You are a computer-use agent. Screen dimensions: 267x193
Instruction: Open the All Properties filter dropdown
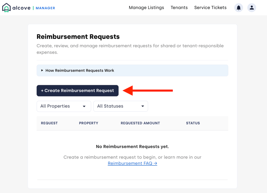coord(64,106)
